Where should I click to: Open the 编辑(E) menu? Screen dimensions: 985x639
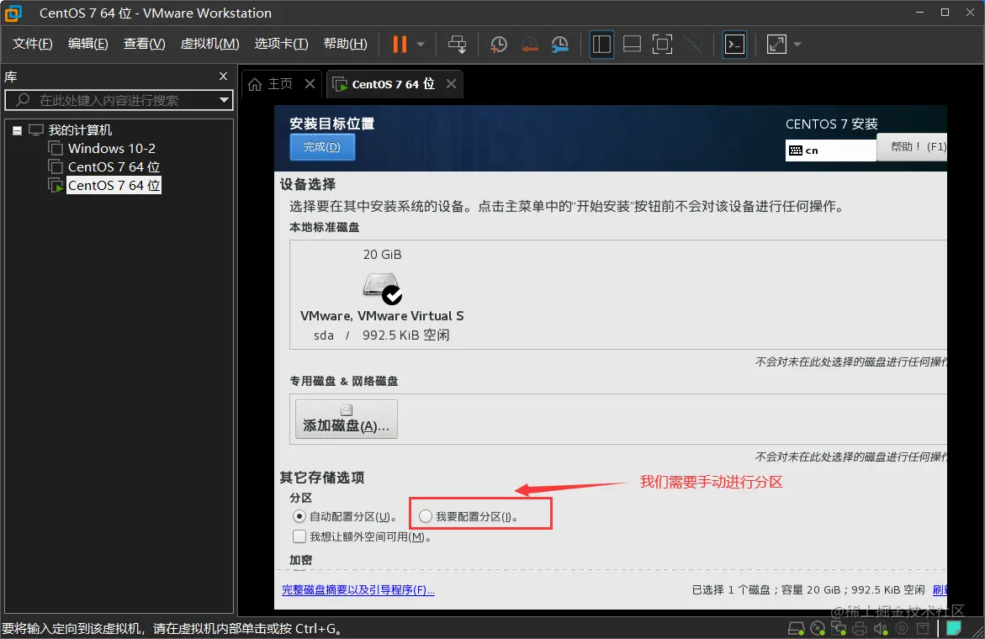(x=88, y=44)
